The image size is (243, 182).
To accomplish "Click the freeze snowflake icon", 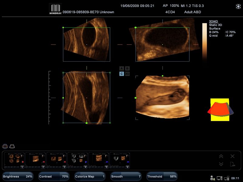I will (238, 6).
